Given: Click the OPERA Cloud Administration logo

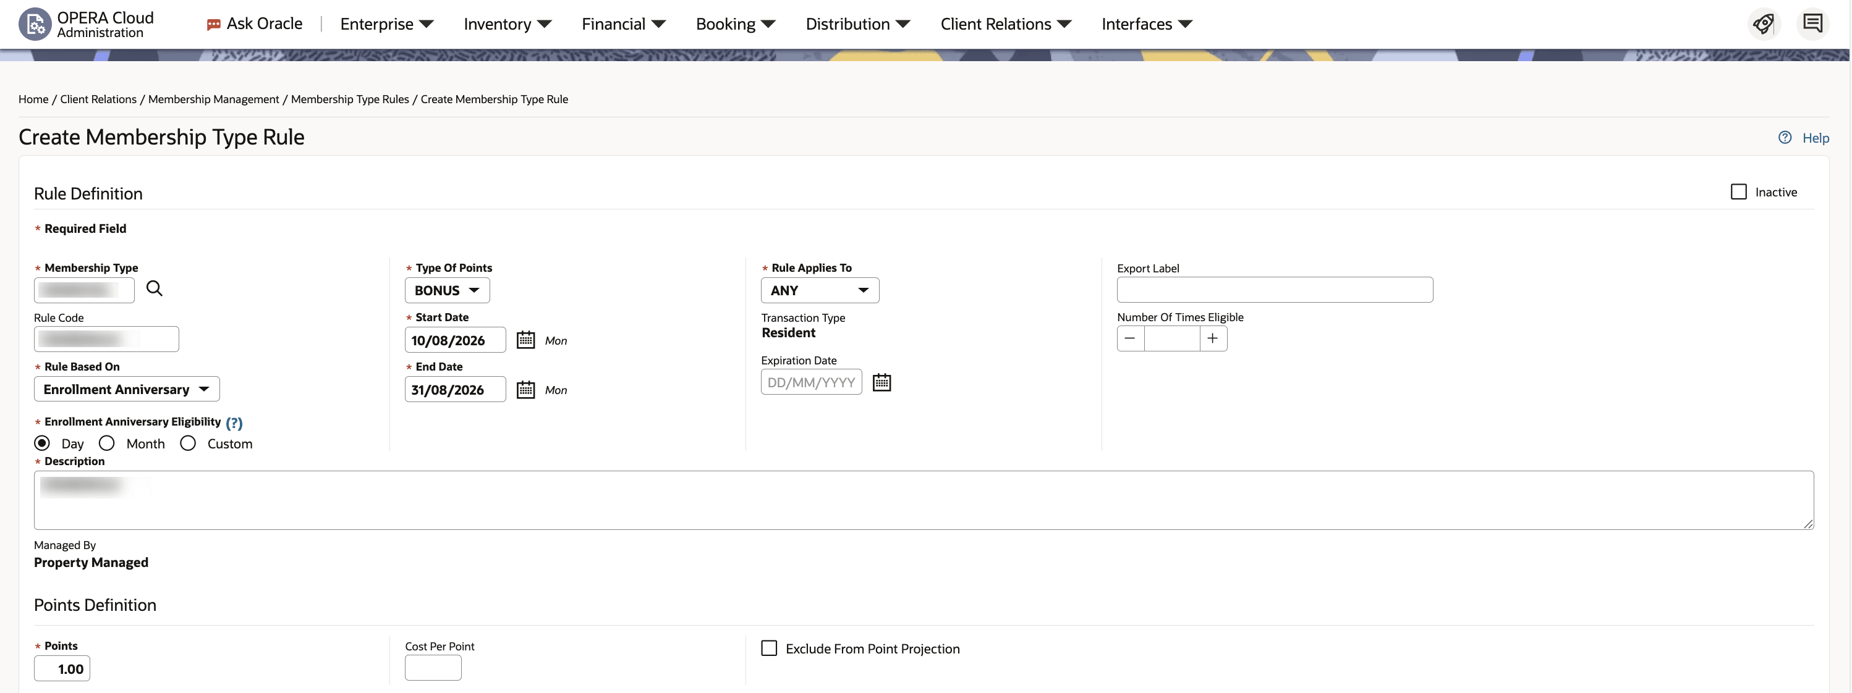Looking at the screenshot, I should pyautogui.click(x=87, y=25).
